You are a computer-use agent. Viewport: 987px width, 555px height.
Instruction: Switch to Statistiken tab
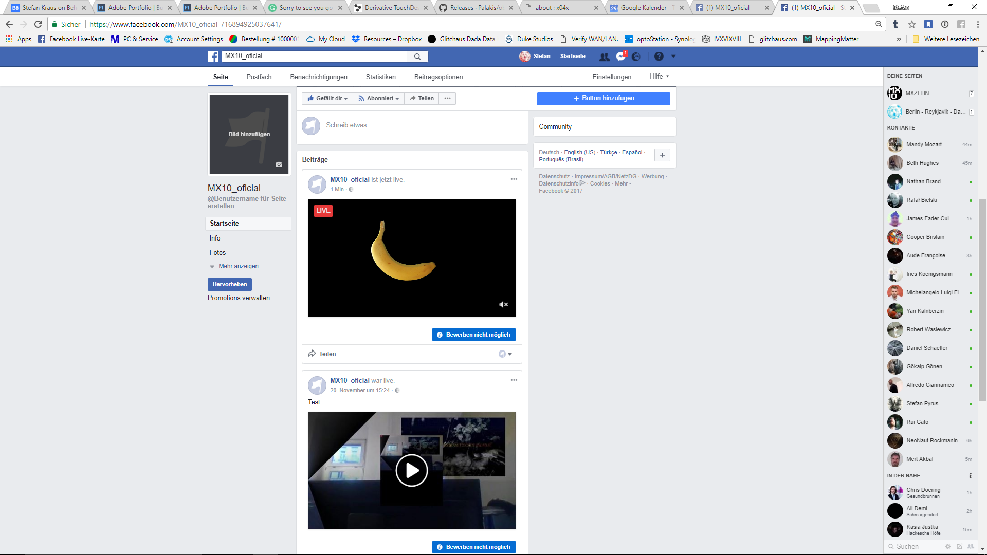(381, 77)
